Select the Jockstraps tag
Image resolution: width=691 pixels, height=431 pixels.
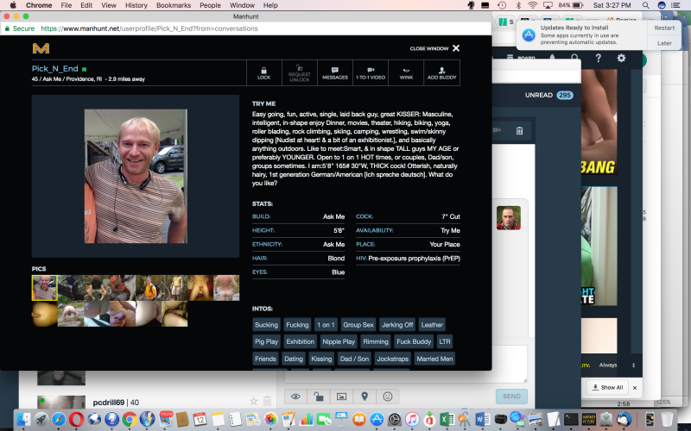pyautogui.click(x=393, y=359)
